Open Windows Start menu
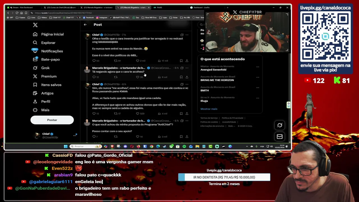This screenshot has height=202, width=359. (x=66, y=146)
